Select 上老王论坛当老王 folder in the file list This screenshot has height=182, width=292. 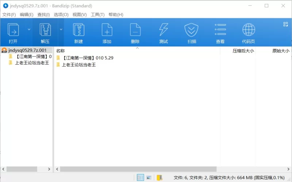(76, 65)
